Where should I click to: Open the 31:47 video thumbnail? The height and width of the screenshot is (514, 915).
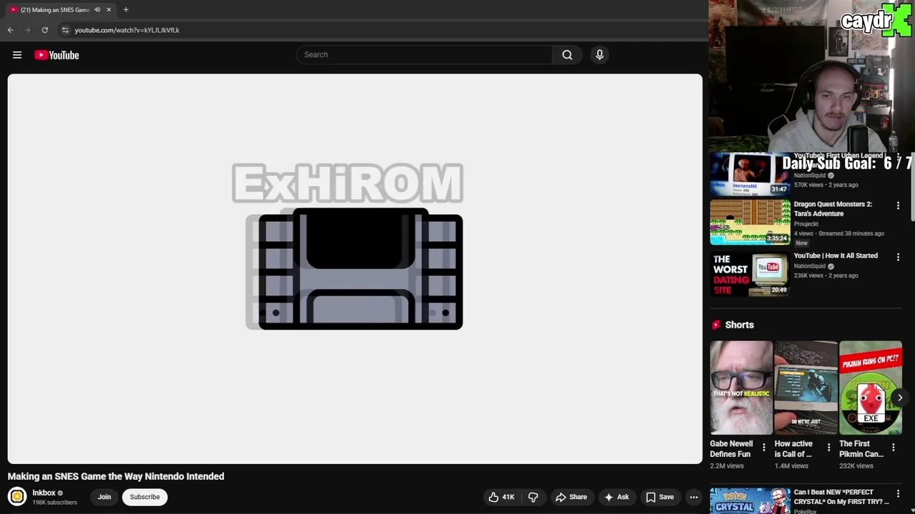click(x=750, y=175)
